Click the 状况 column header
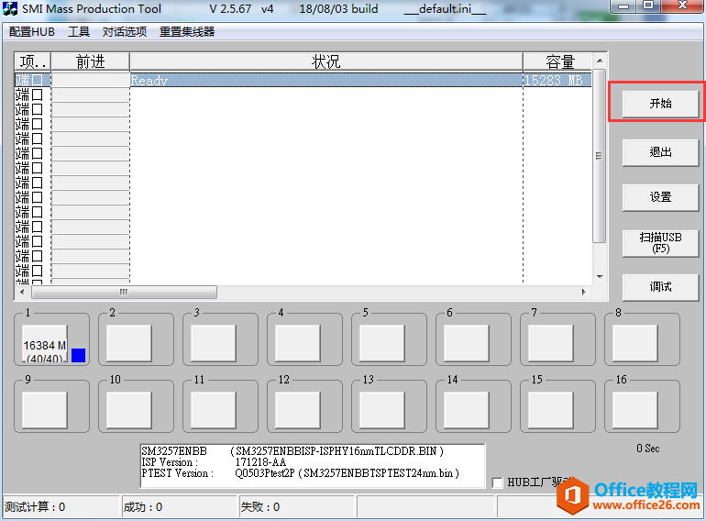Viewport: 706px width, 521px height. (x=326, y=61)
